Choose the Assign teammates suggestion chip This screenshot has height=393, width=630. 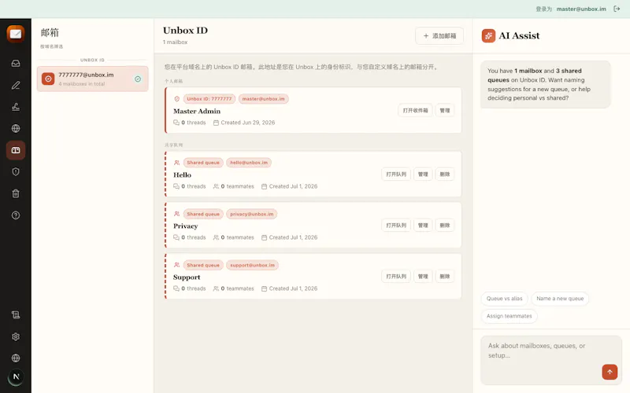tap(509, 316)
